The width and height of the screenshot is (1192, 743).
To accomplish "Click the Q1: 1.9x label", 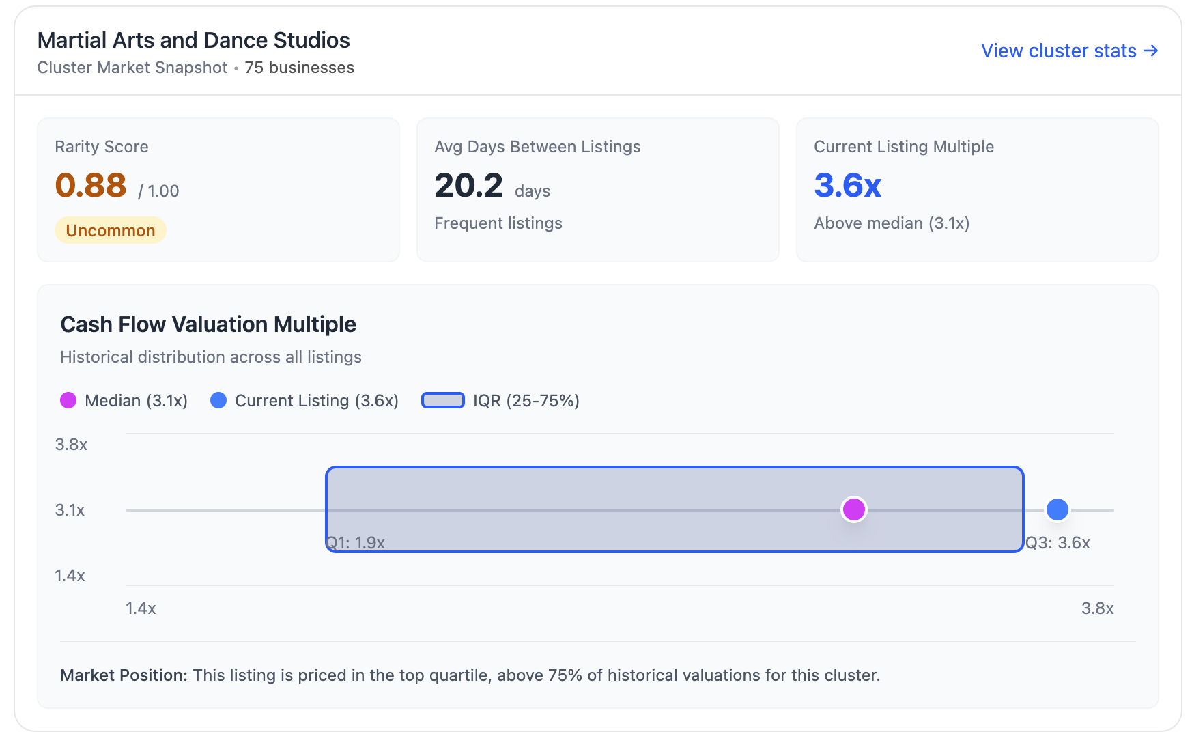I will [356, 543].
